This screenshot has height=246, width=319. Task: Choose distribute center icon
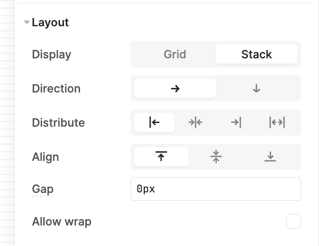point(195,122)
